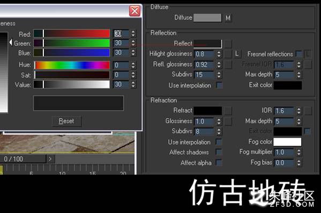Viewport: 321px width, 213px height.
Task: Toggle reflection Use interpolation checkbox
Action: click(219, 85)
